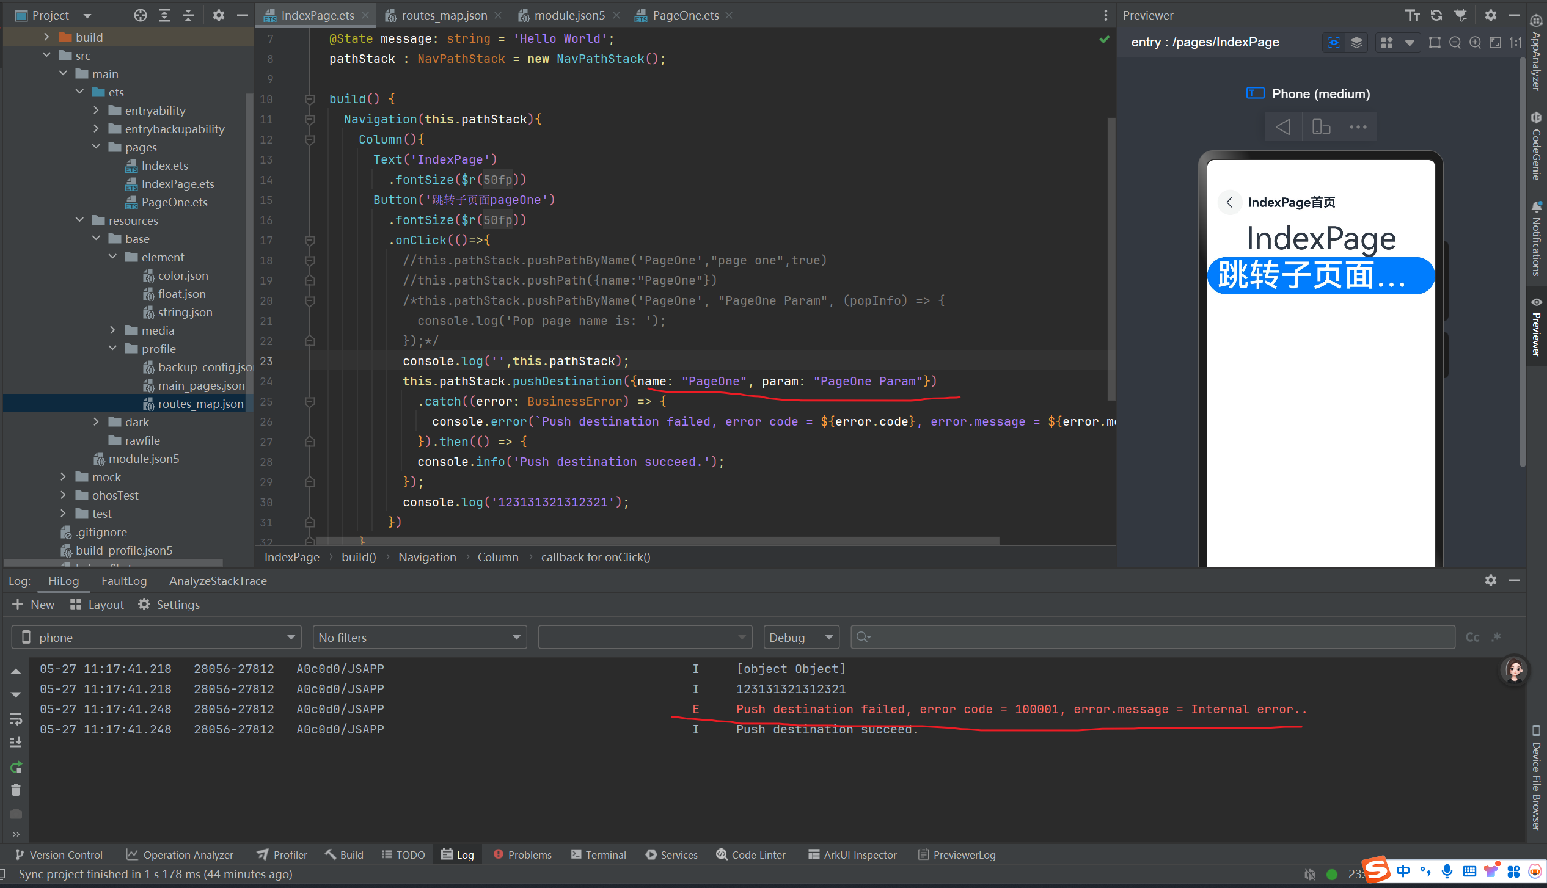Viewport: 1547px width, 888px height.
Task: Close the IndexPage.ets tab
Action: point(365,15)
